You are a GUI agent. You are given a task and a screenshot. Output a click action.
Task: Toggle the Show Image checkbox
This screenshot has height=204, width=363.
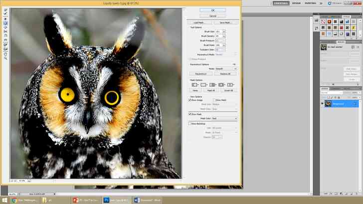point(190,100)
